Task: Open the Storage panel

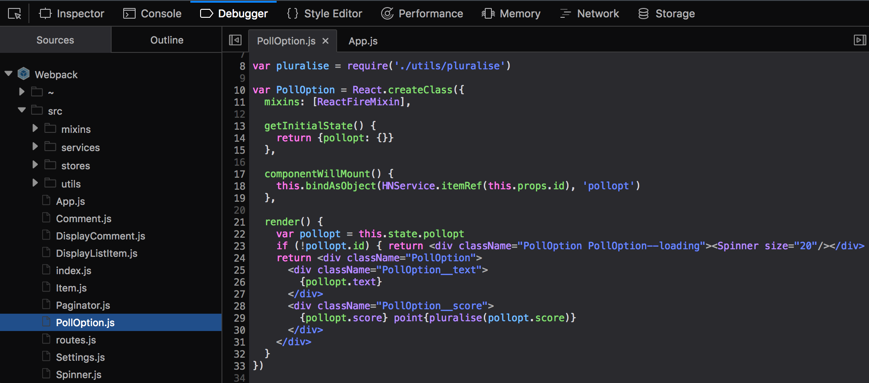Action: pos(666,14)
